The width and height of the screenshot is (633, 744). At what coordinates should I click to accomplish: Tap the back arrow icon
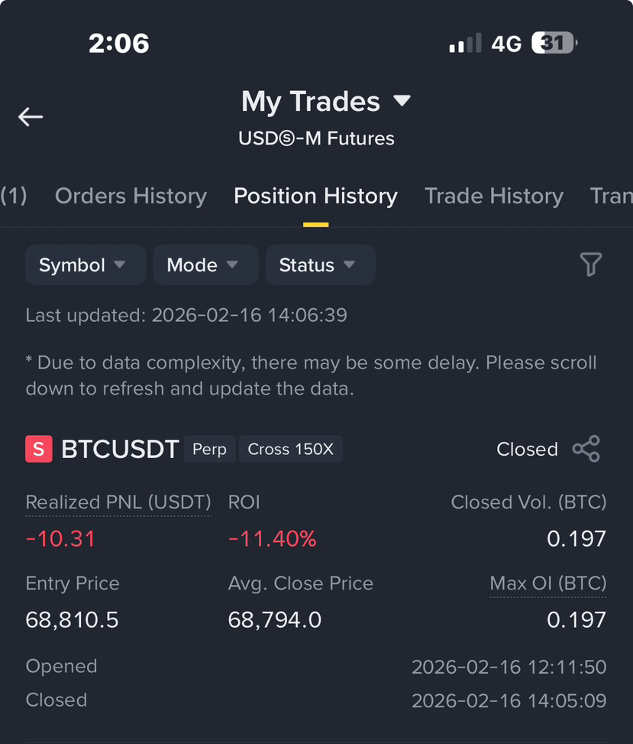[x=31, y=117]
